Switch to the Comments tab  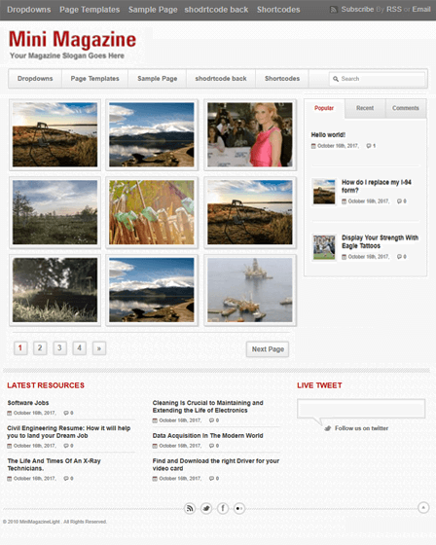tap(406, 108)
